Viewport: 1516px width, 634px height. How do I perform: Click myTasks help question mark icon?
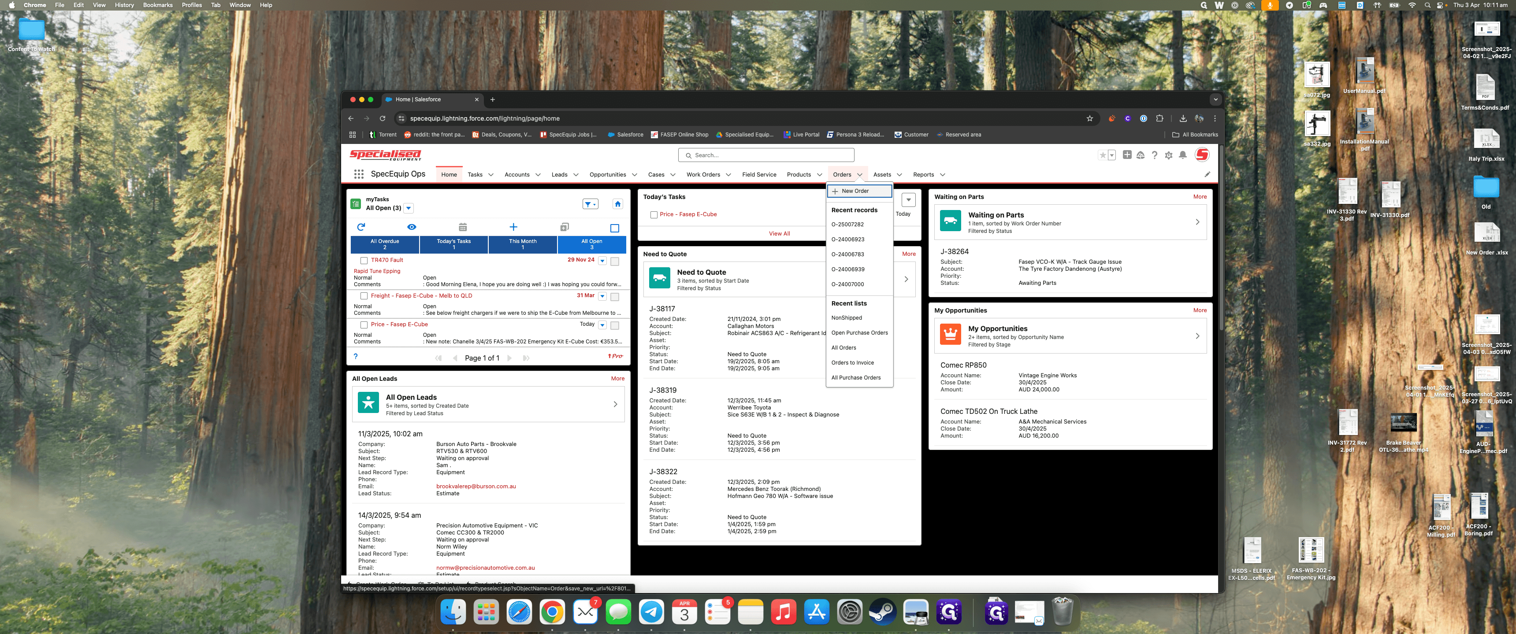click(356, 356)
